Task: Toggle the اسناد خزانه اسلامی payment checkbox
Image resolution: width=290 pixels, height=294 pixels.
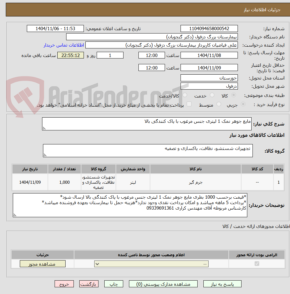Action: tap(189, 104)
